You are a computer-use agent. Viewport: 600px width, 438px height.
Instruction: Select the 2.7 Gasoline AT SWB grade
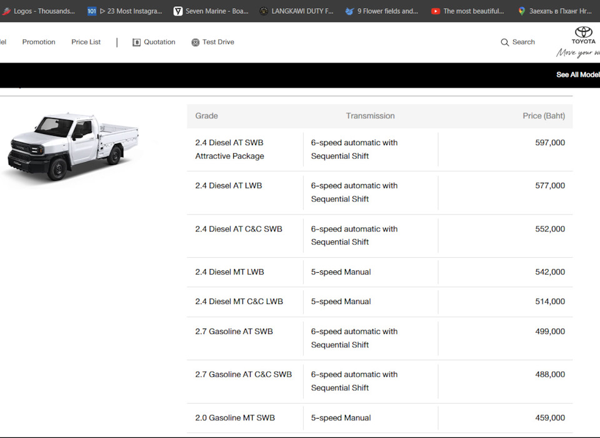(234, 331)
